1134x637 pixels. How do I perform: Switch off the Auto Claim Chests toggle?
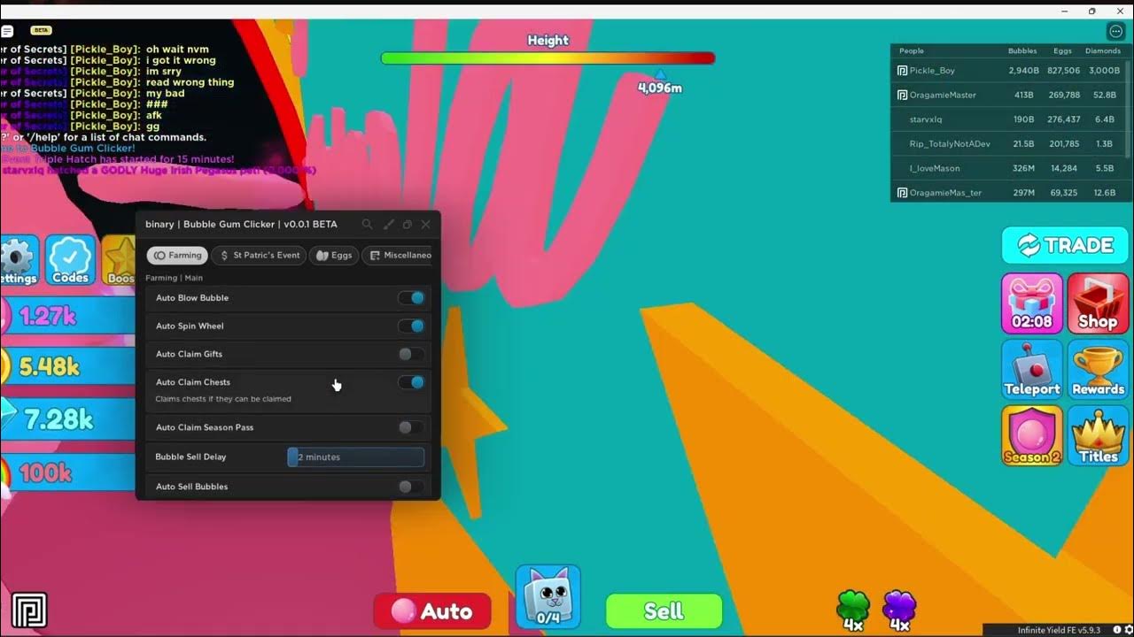(411, 383)
